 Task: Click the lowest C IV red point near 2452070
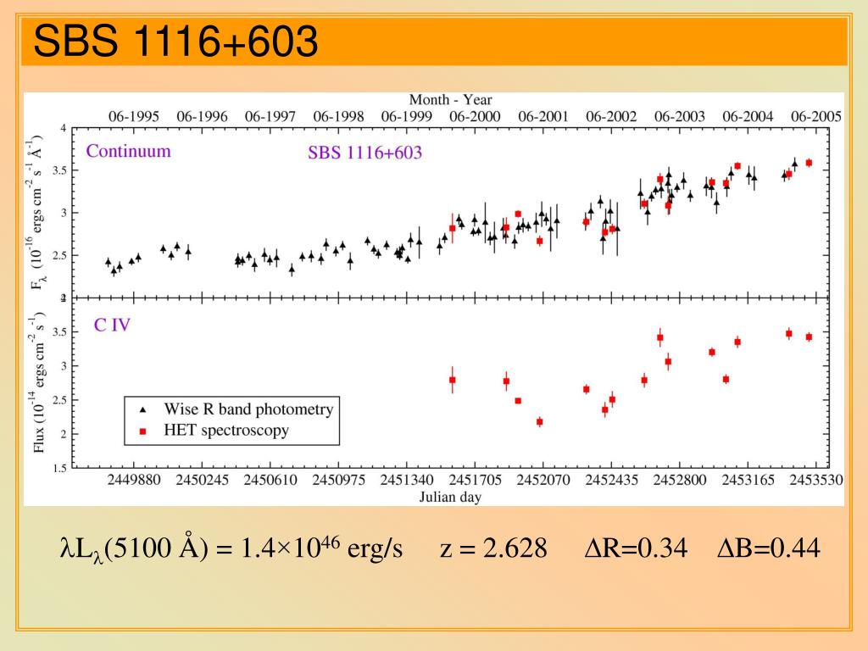click(x=540, y=422)
